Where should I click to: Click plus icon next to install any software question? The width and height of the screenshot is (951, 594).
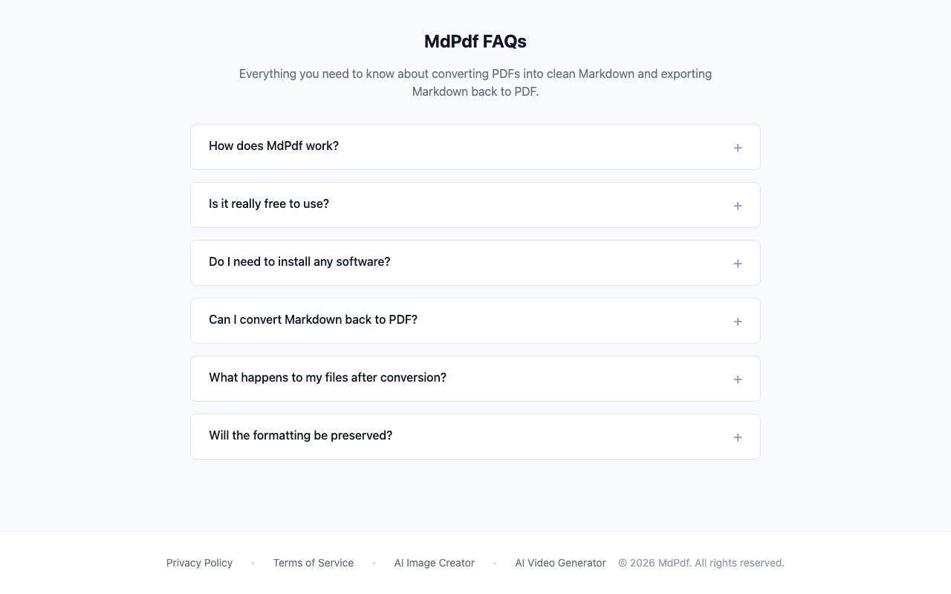point(738,264)
